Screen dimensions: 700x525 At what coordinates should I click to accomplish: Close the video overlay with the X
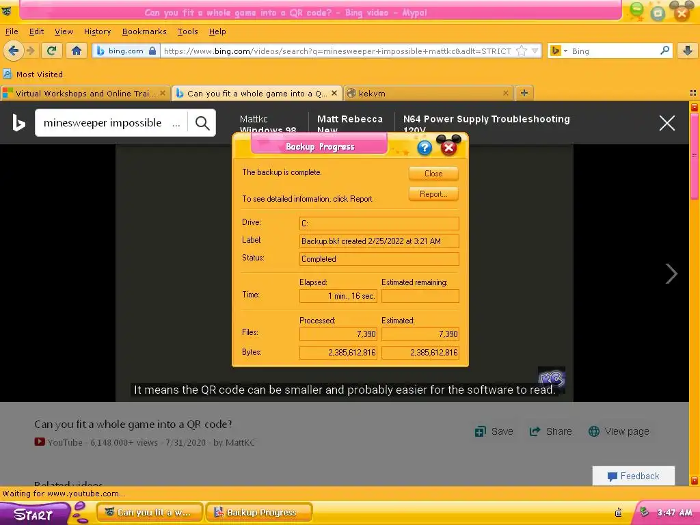click(x=667, y=123)
